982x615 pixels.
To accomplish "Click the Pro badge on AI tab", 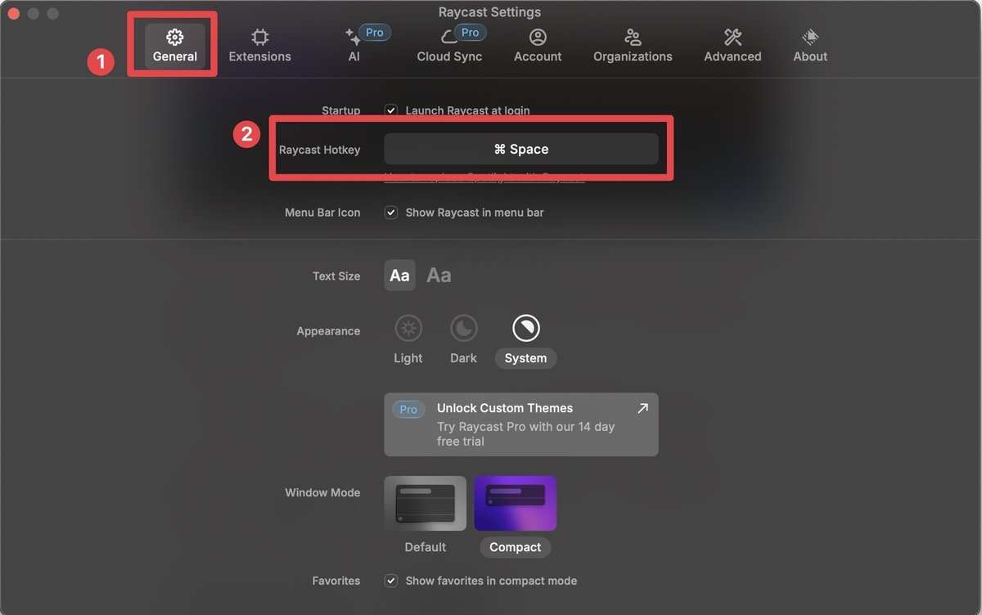I will (x=375, y=33).
